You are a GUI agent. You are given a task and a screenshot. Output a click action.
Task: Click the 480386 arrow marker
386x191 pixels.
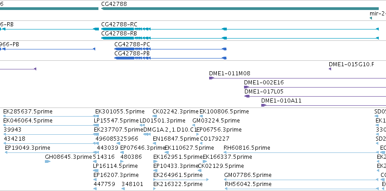click(x=122, y=162)
